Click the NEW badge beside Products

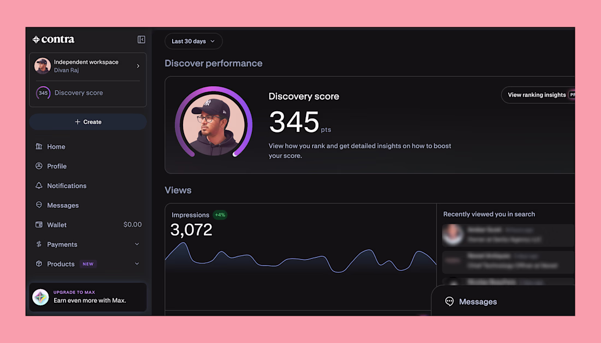pyautogui.click(x=88, y=264)
